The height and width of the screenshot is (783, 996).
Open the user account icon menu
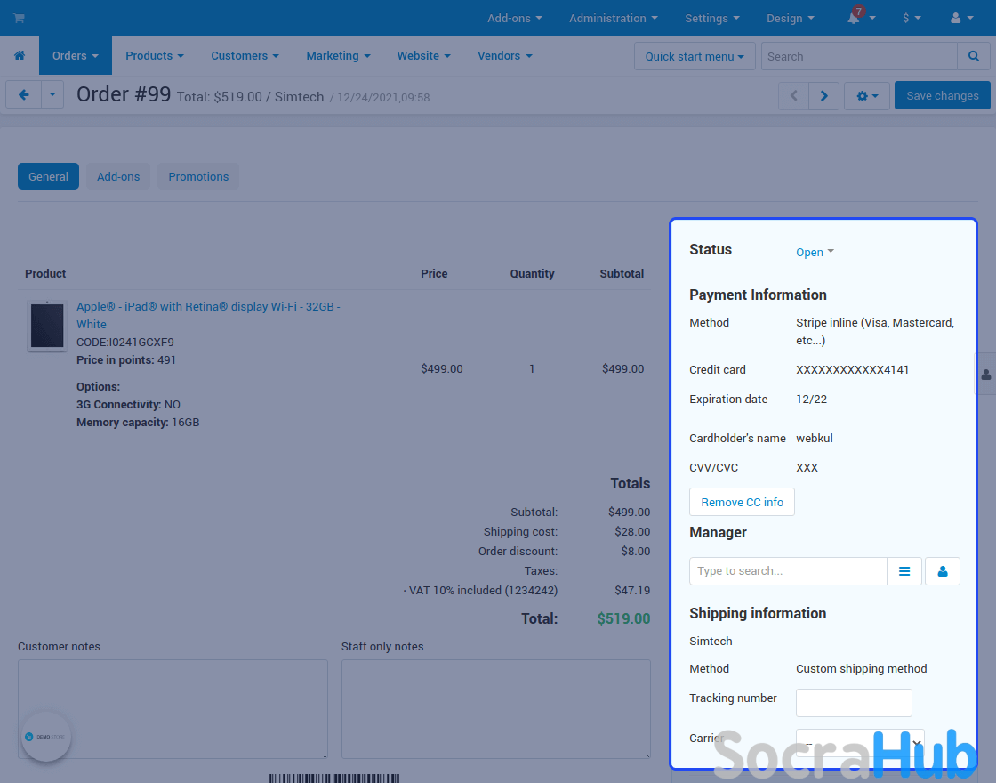pos(961,18)
